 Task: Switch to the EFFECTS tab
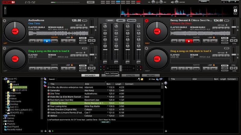pos(130,76)
